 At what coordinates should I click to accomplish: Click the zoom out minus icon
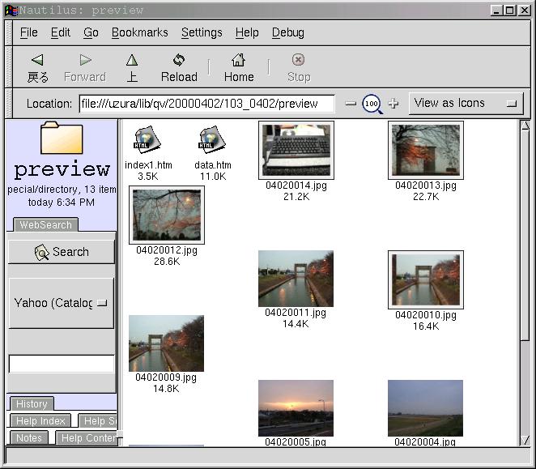[351, 104]
